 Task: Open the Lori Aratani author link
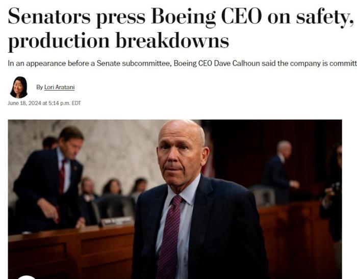tap(59, 87)
